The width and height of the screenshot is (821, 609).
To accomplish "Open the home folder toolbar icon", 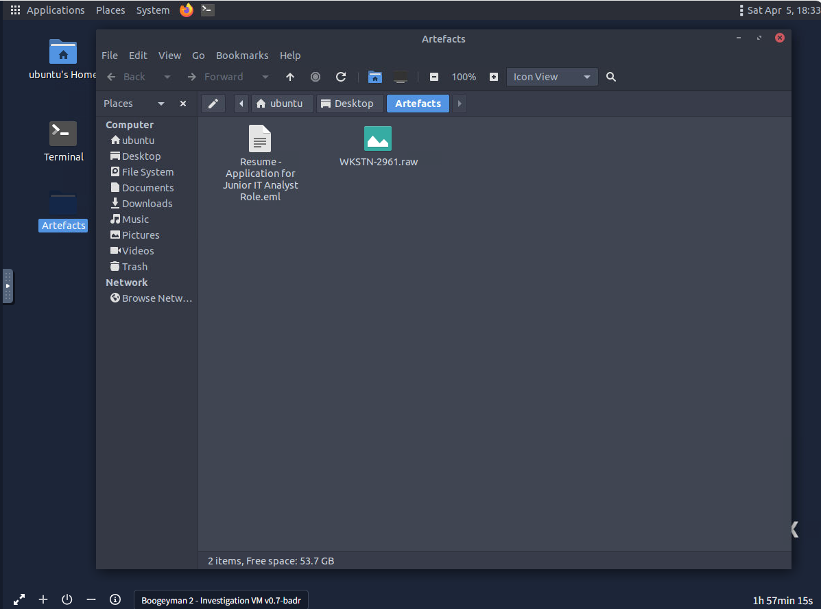I will (375, 77).
